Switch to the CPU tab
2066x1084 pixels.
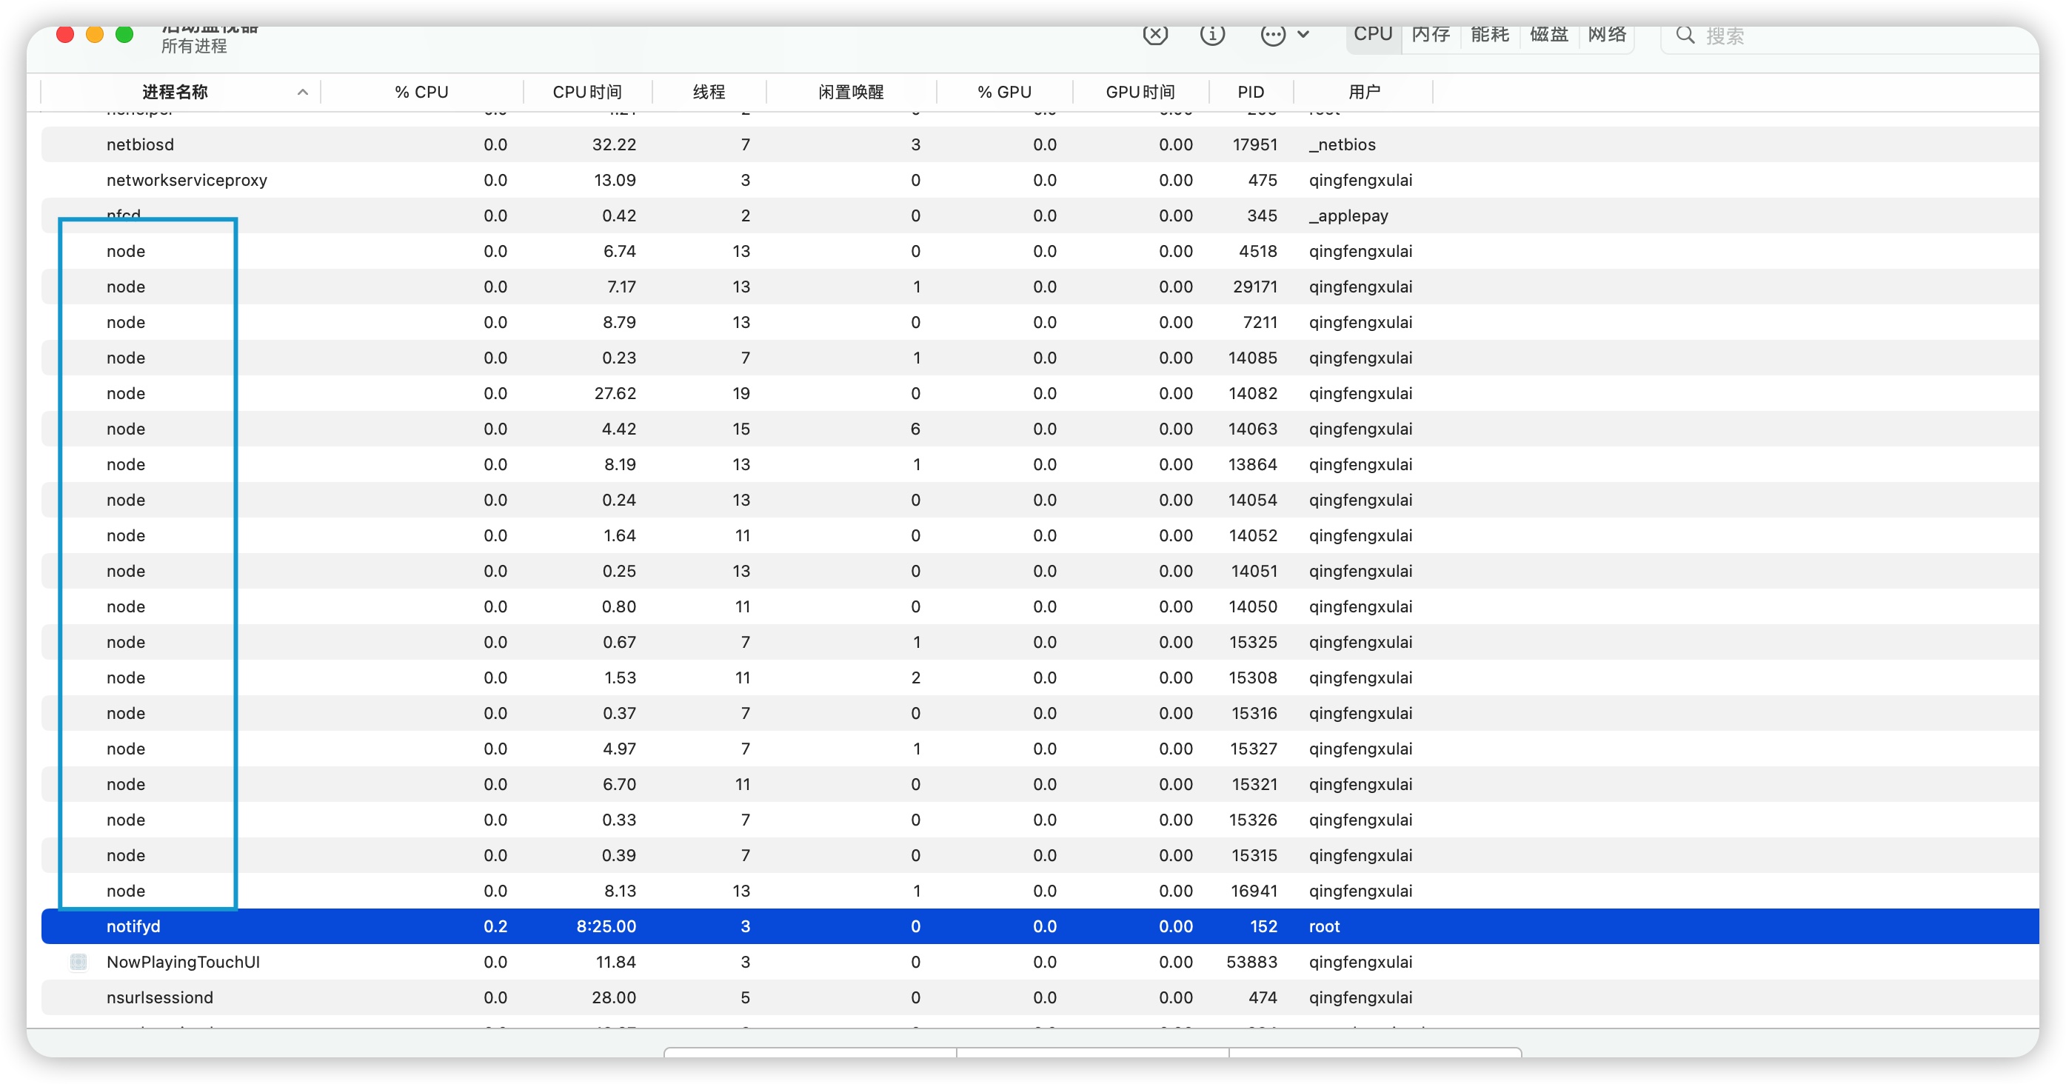(x=1372, y=35)
